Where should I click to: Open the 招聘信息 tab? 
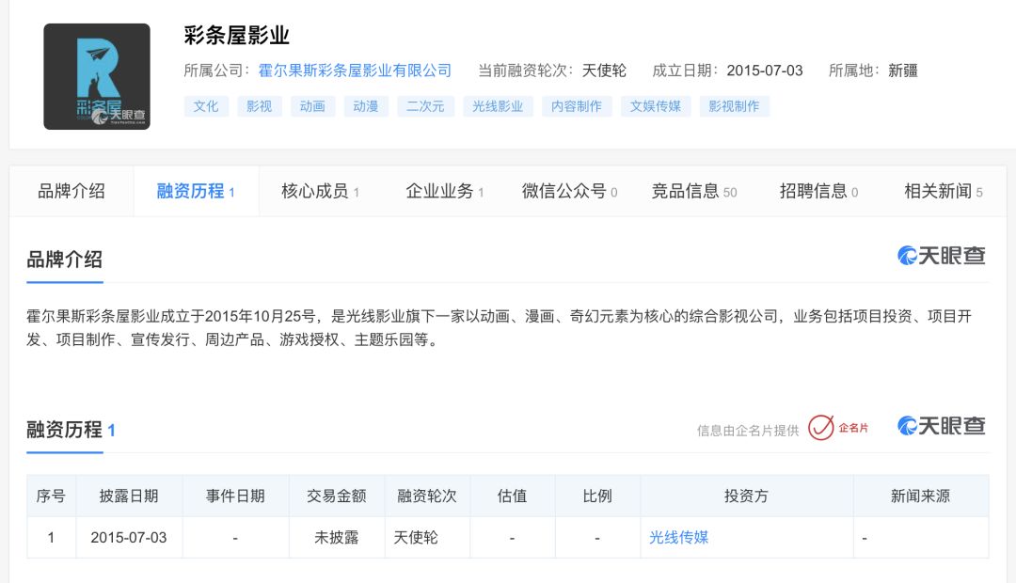click(x=818, y=192)
